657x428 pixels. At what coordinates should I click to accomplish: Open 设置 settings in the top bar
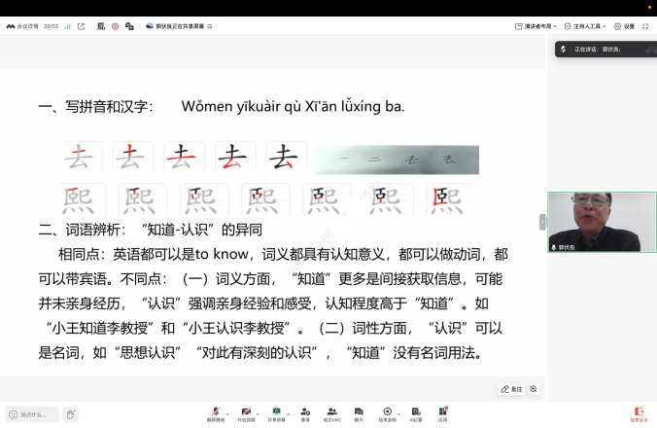[x=625, y=26]
